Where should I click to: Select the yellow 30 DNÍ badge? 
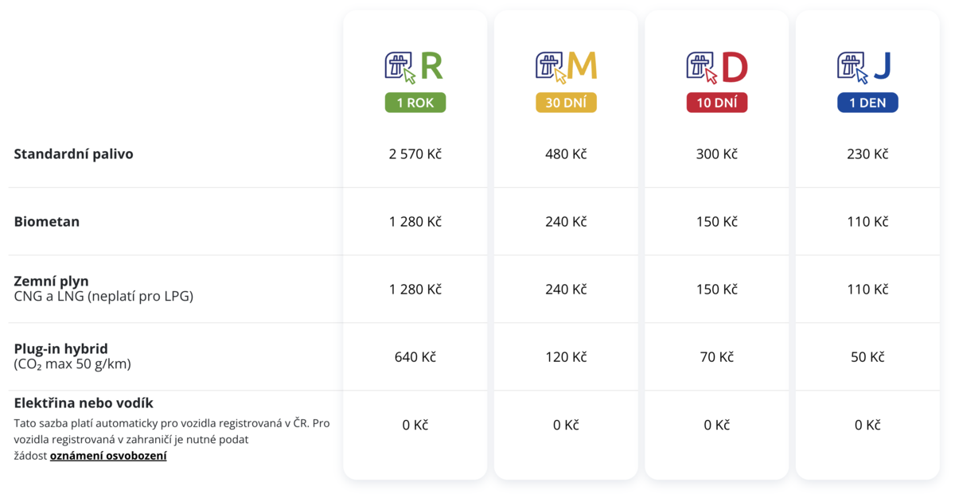click(566, 103)
